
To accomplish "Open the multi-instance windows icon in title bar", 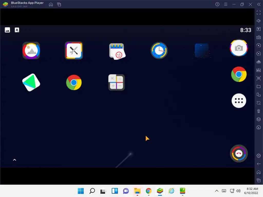I will tap(59, 4).
